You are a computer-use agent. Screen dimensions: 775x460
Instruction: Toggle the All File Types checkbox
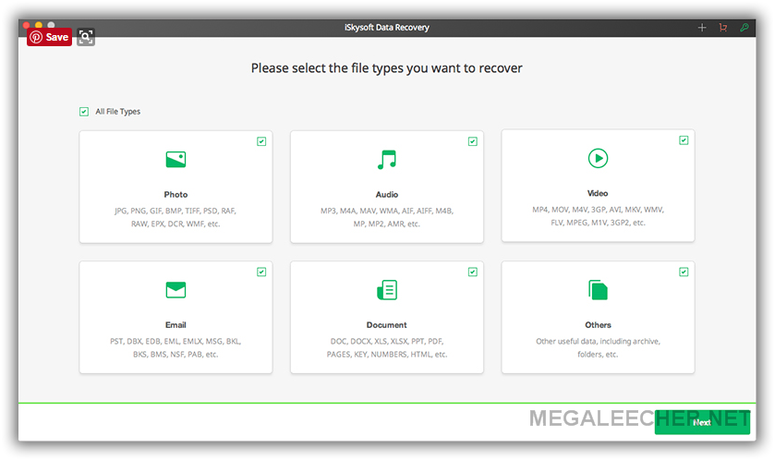click(x=84, y=112)
